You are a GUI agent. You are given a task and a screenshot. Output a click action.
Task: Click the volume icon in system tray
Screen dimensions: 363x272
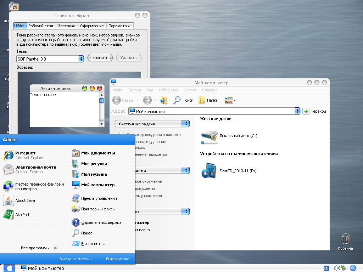pos(336,268)
